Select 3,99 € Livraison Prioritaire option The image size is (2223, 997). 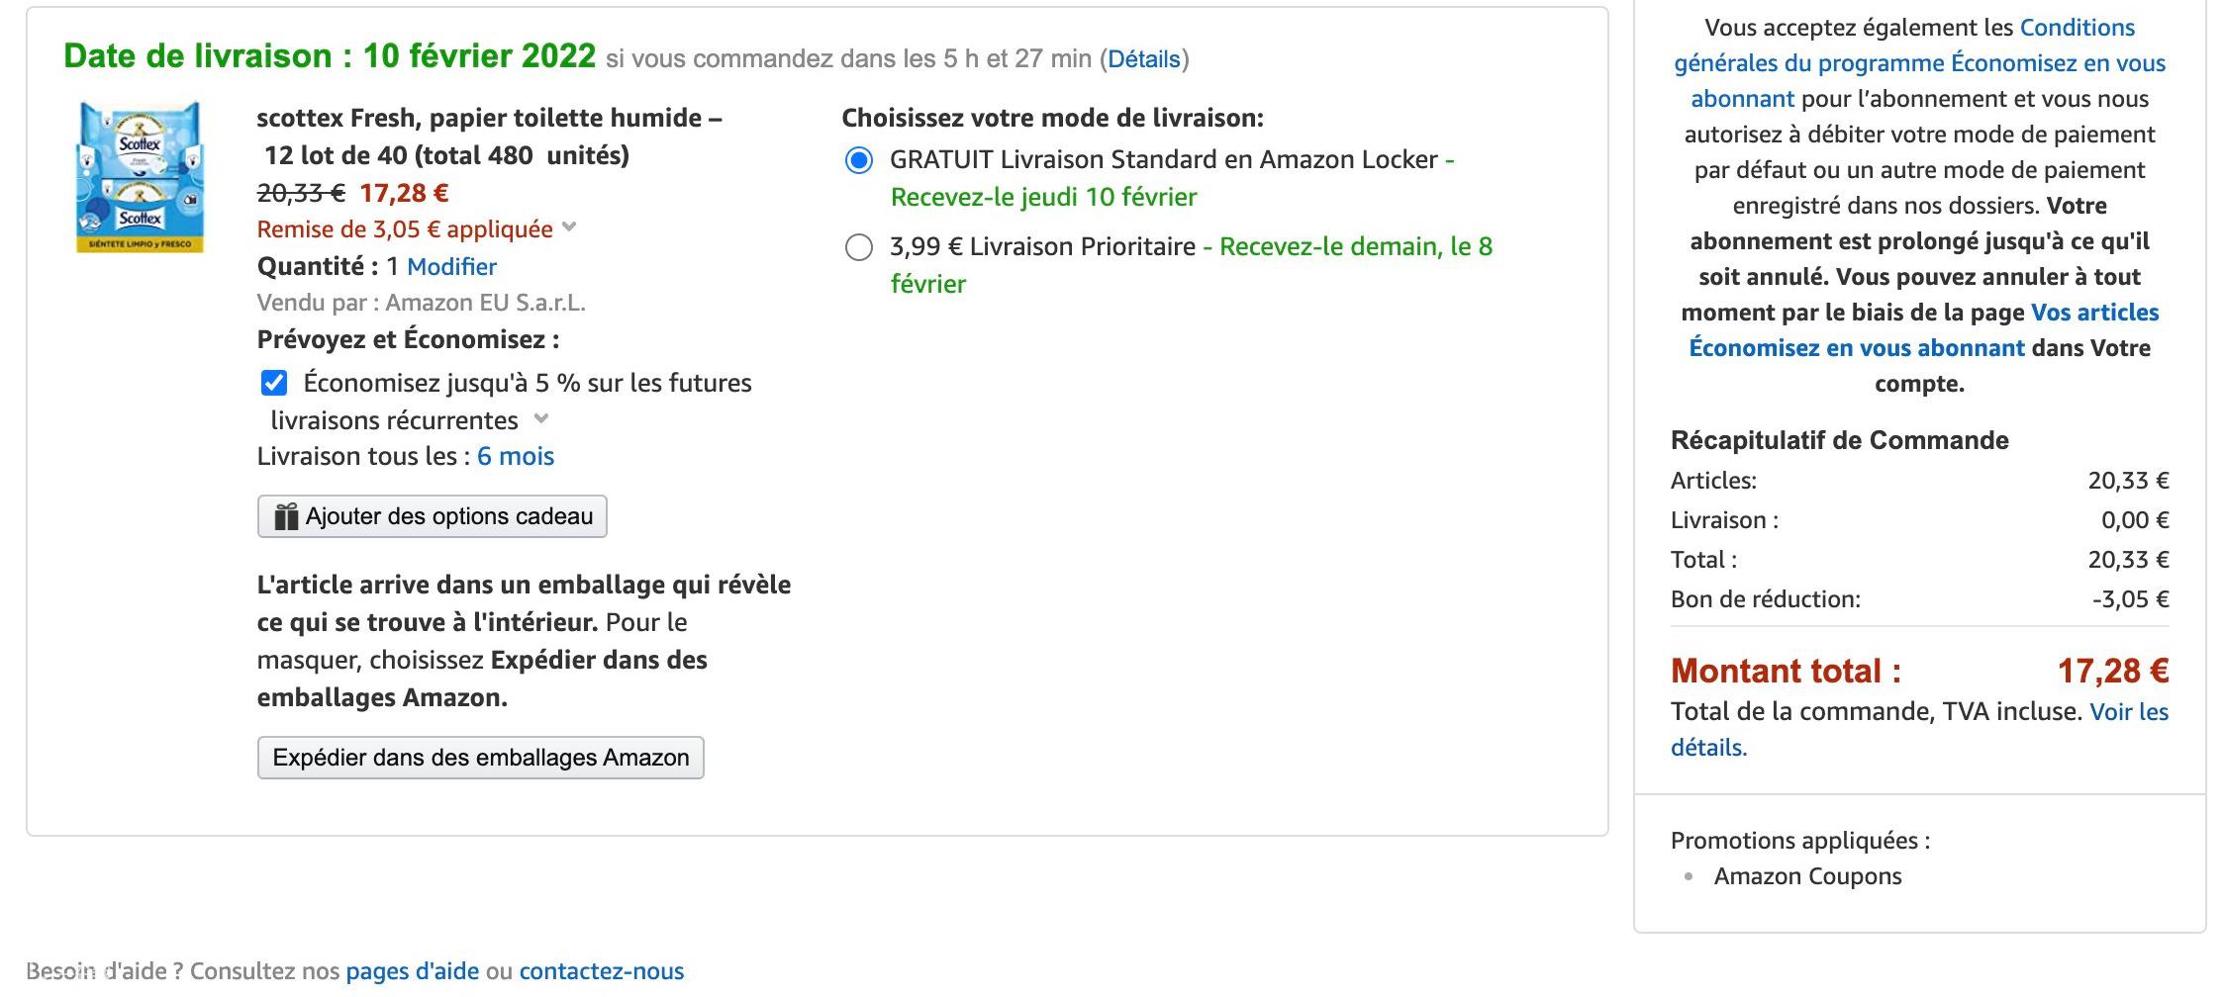click(x=858, y=247)
